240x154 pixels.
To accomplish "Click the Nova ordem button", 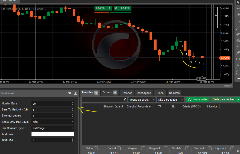I will pos(198,100).
